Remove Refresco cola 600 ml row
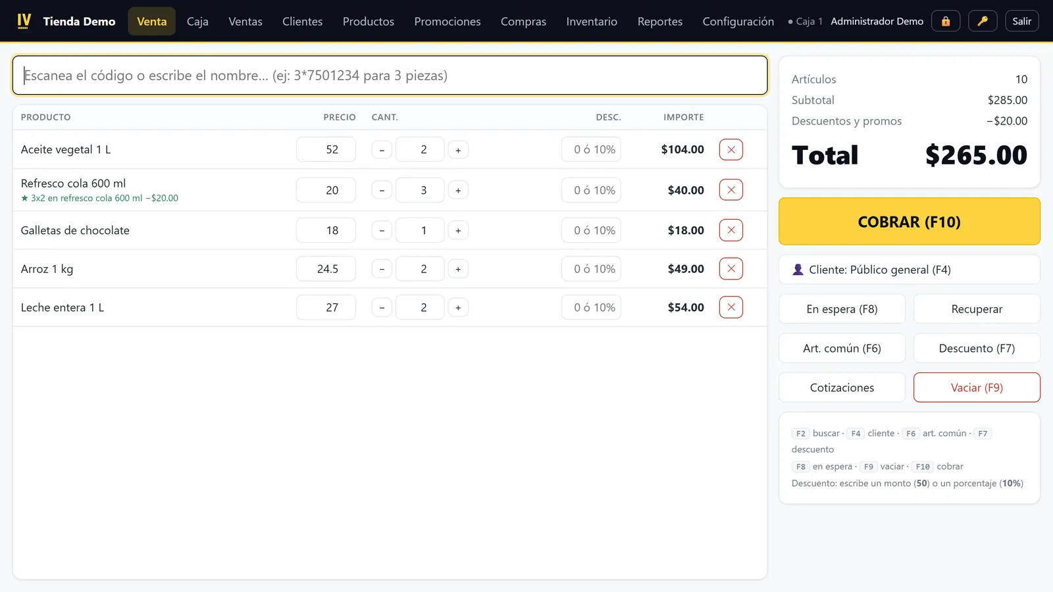The width and height of the screenshot is (1053, 592). 731,190
